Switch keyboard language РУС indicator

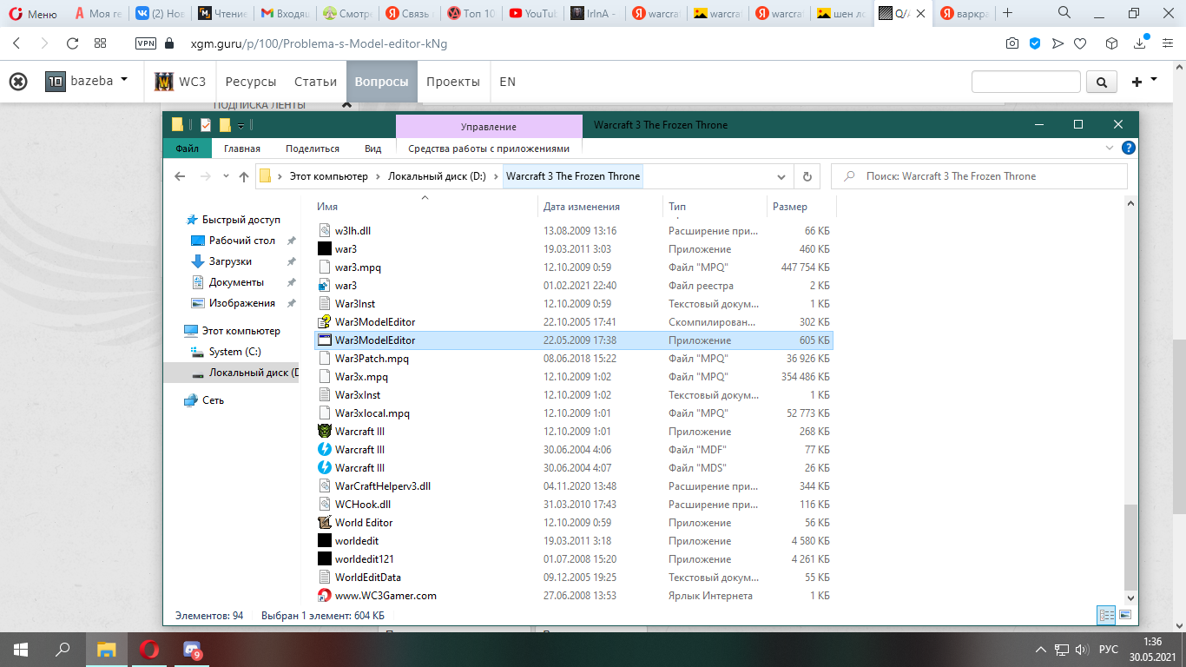[x=1109, y=649]
